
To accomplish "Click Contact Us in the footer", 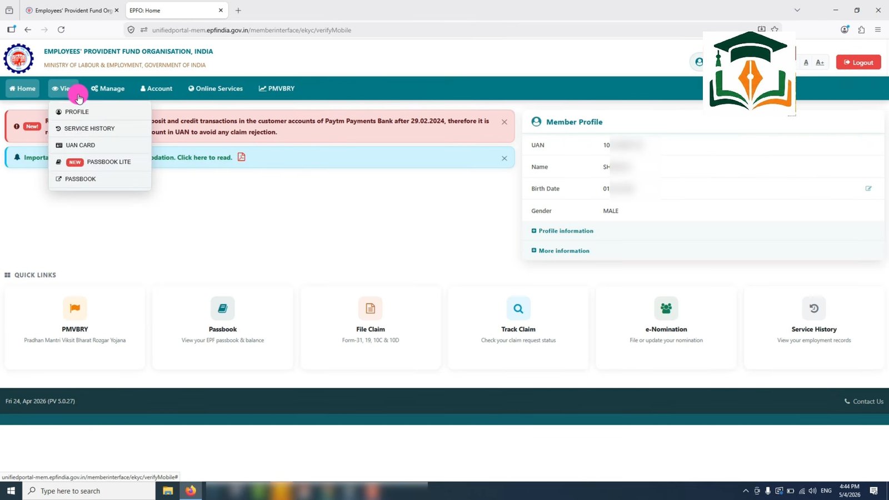I will click(x=864, y=401).
